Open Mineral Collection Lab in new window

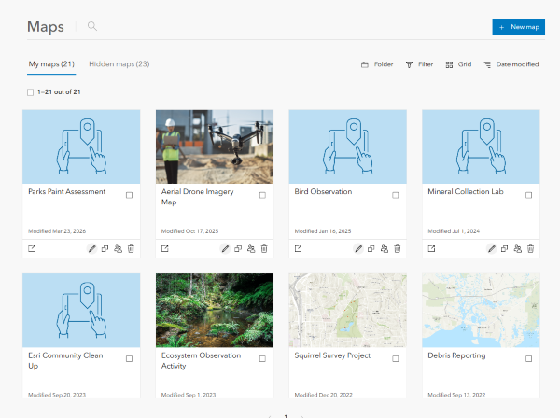point(431,248)
